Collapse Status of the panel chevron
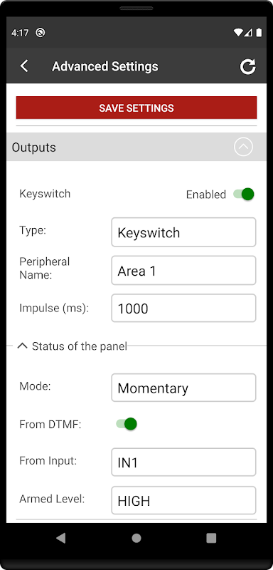The image size is (273, 570). pos(23,346)
